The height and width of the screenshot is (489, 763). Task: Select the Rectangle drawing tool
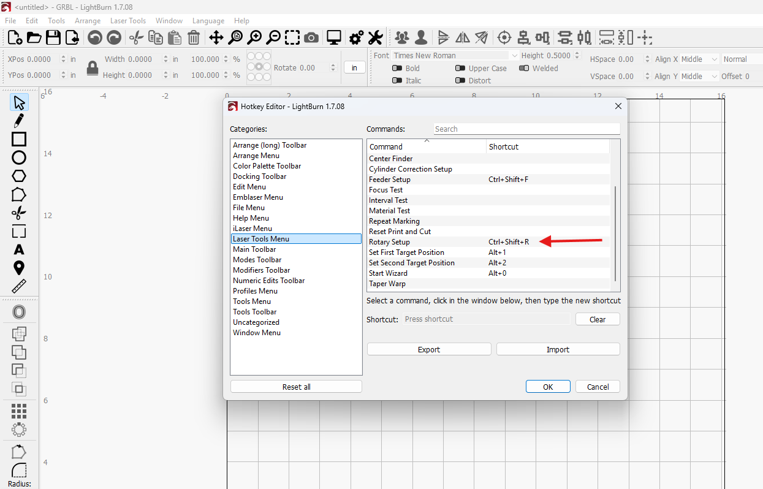pyautogui.click(x=18, y=139)
